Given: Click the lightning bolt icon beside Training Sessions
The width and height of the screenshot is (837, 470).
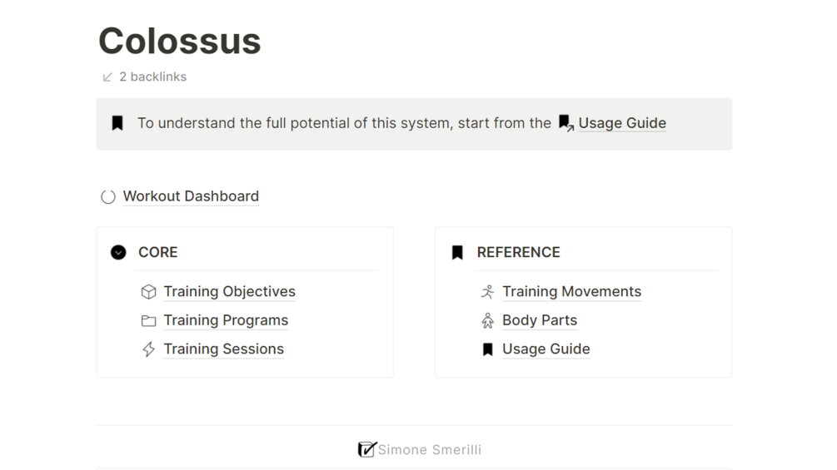Looking at the screenshot, I should coord(149,349).
